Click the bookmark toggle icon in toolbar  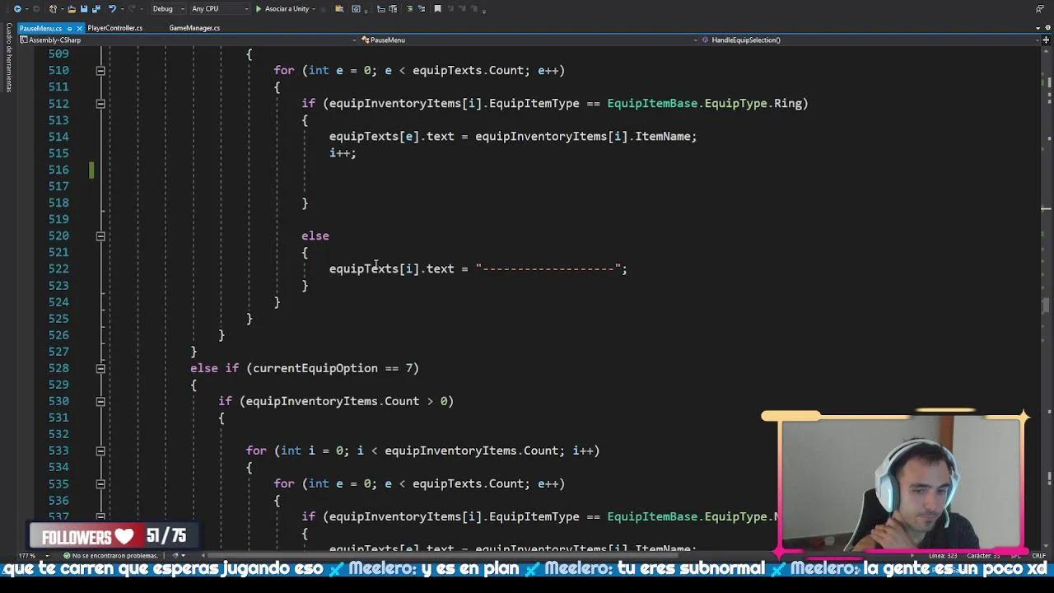point(437,9)
